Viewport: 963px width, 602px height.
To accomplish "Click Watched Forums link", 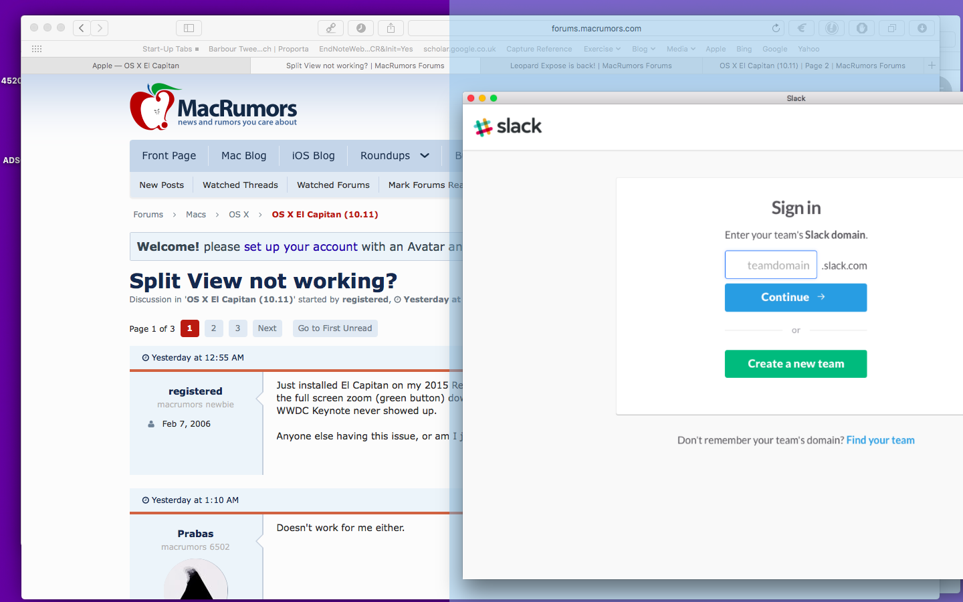I will [333, 185].
